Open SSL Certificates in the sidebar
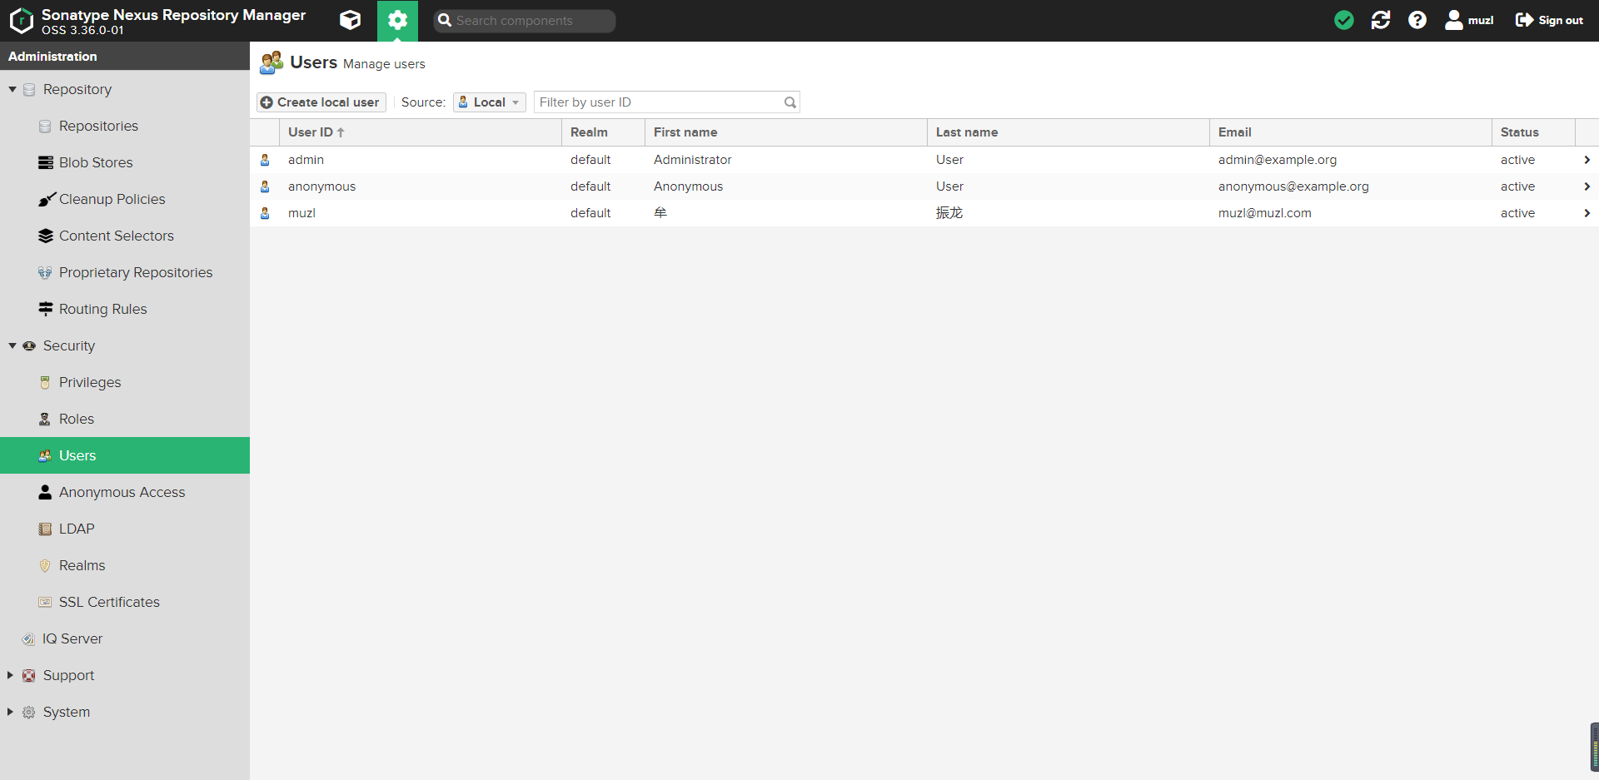The height and width of the screenshot is (780, 1599). pos(125,602)
